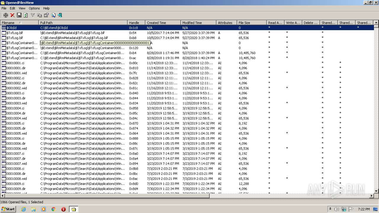Screen dimensions: 379x213
Task: Click file size 12,288 in the list
Action: (244, 184)
